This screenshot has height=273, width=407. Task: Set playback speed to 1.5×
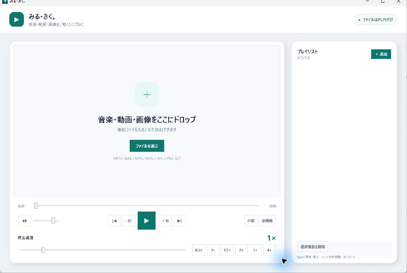point(227,250)
